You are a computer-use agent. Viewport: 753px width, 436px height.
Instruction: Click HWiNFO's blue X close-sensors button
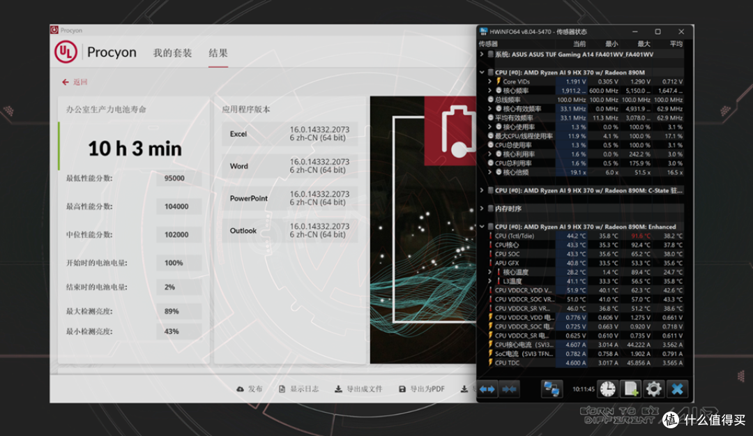677,389
